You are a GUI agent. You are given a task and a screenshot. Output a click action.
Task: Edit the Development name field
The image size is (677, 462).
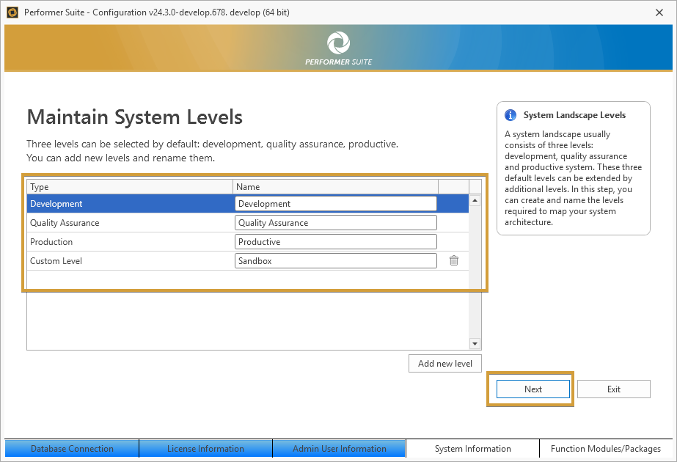335,204
